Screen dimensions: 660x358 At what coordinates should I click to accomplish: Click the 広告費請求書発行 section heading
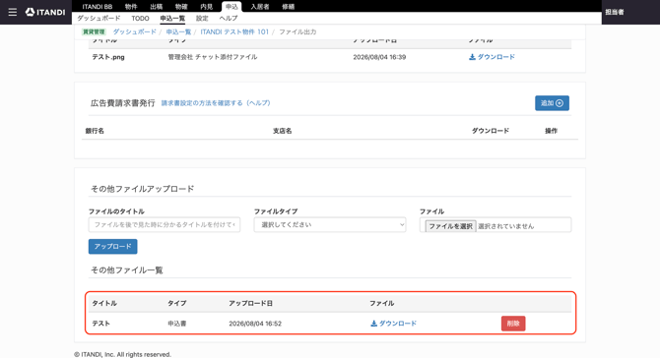122,103
